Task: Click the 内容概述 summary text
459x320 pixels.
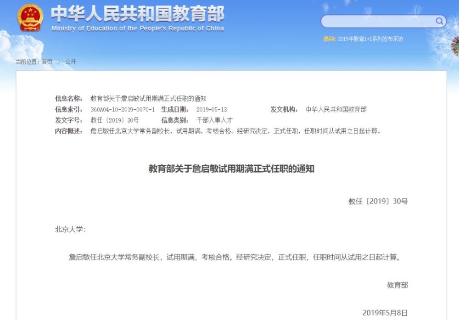Action: click(235, 131)
